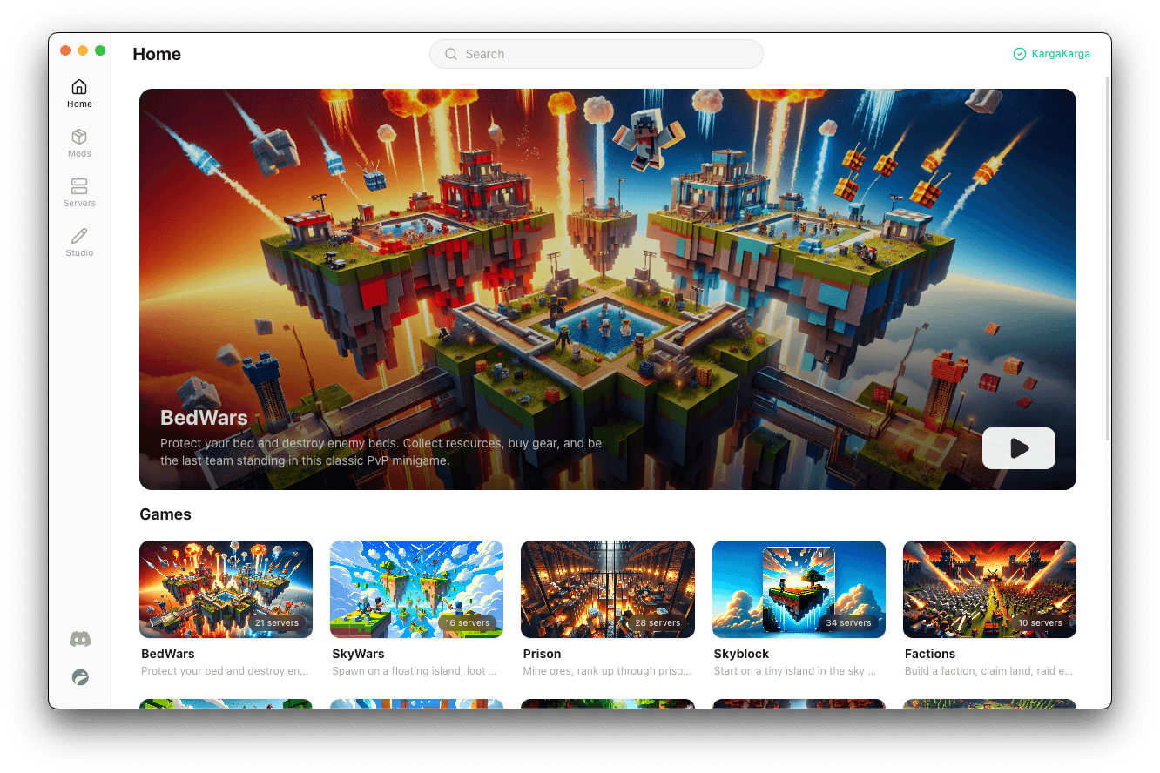The height and width of the screenshot is (773, 1160).
Task: Click the round logo icon below Discord
Action: coord(79,676)
